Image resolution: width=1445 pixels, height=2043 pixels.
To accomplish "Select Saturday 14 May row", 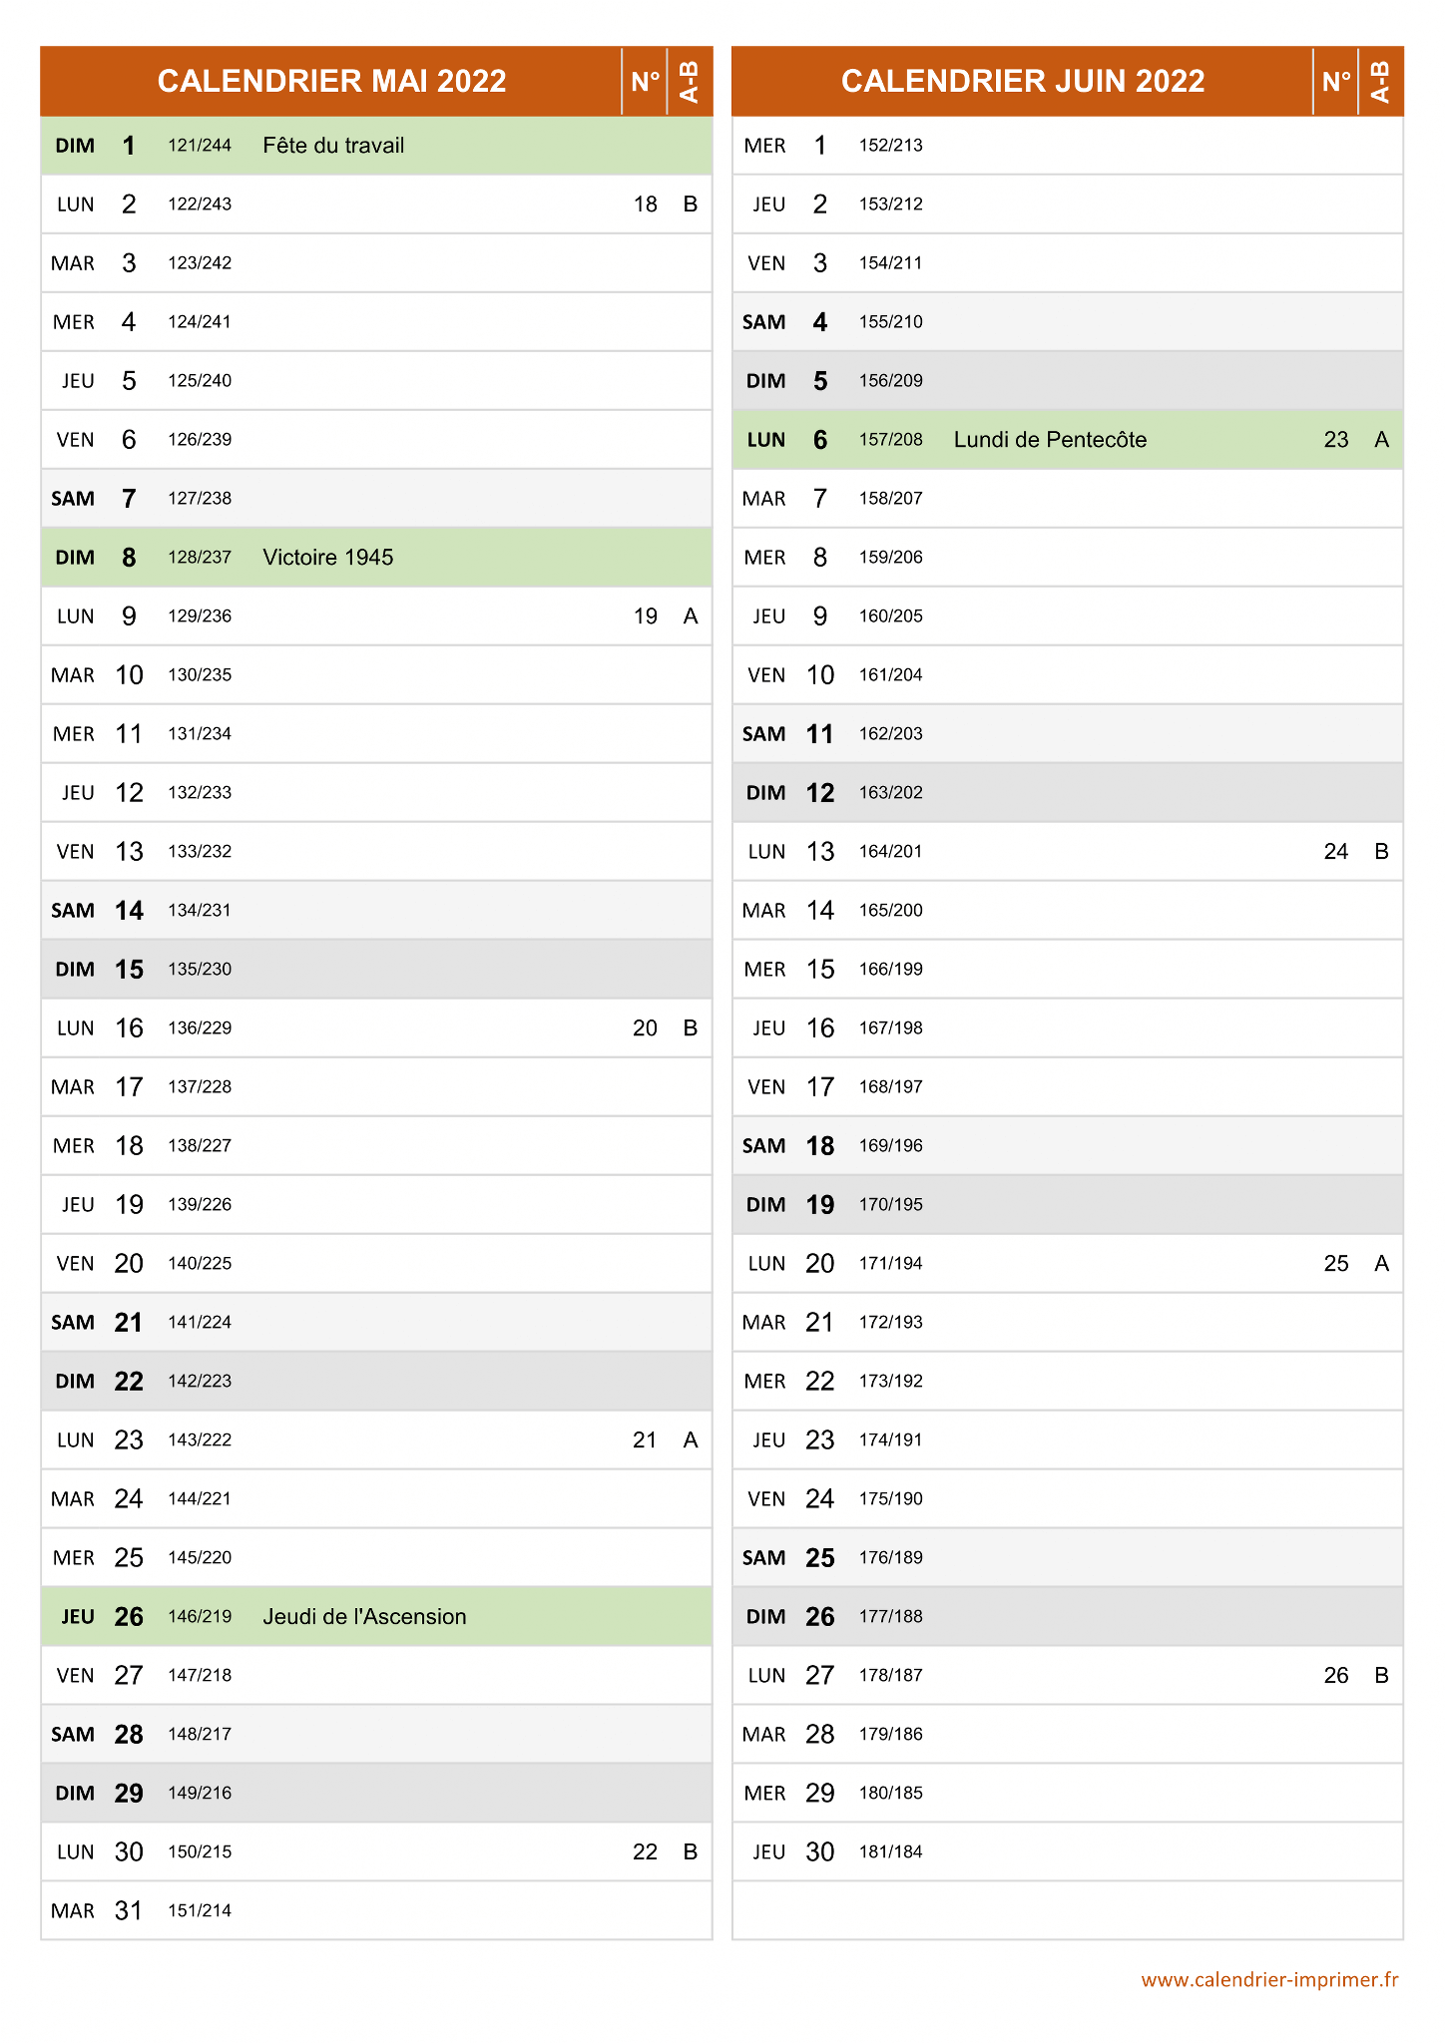I will coord(376,911).
